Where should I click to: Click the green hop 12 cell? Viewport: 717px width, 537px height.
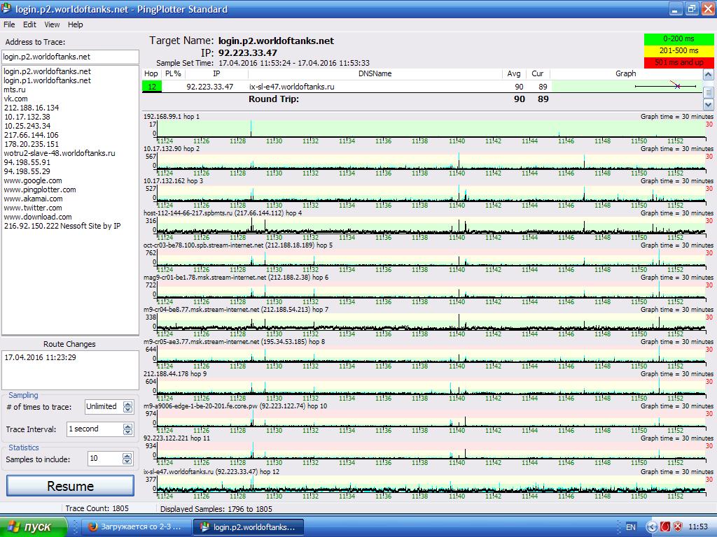coord(151,87)
